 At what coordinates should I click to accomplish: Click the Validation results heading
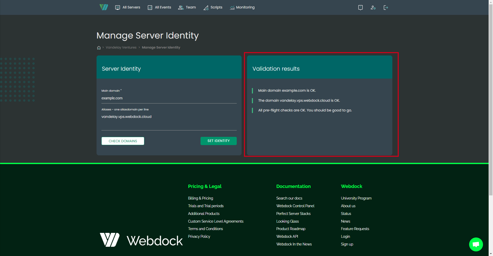click(x=276, y=69)
